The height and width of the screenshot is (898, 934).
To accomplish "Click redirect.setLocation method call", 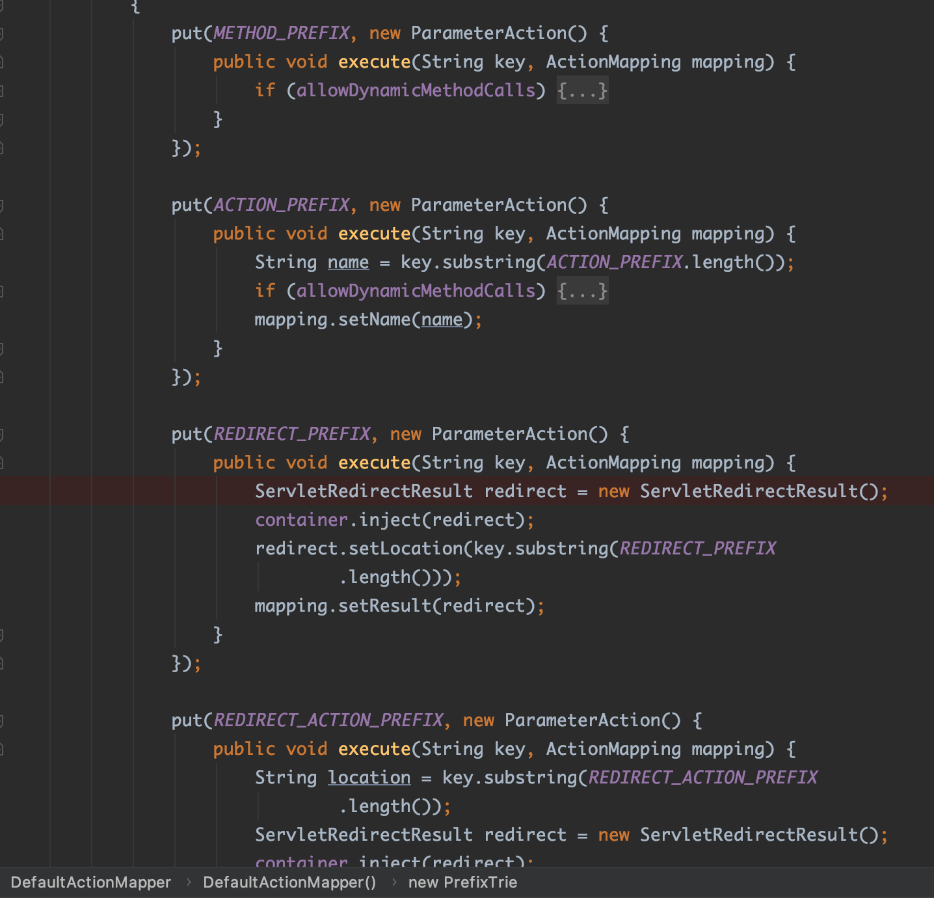I will tap(358, 549).
